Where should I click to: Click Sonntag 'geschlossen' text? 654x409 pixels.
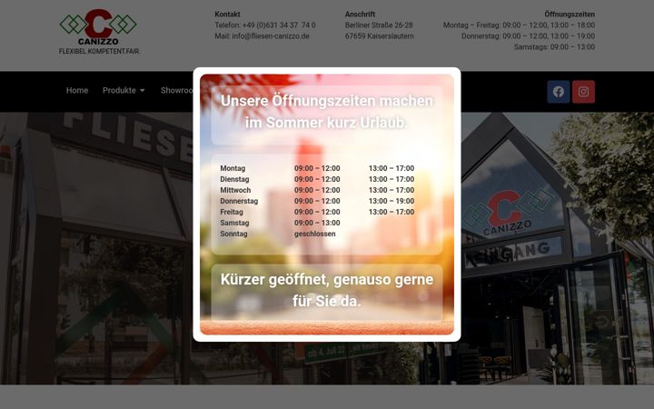315,234
